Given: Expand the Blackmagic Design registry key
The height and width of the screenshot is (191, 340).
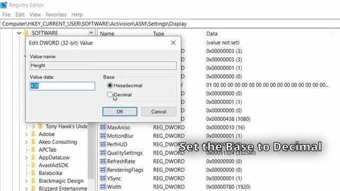Looking at the screenshot, I should tap(27, 181).
